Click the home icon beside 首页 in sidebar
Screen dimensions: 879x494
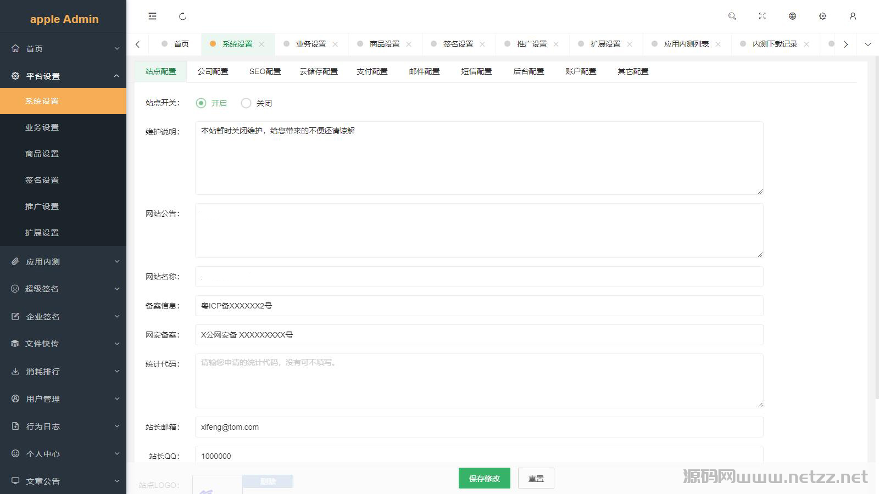(15, 48)
